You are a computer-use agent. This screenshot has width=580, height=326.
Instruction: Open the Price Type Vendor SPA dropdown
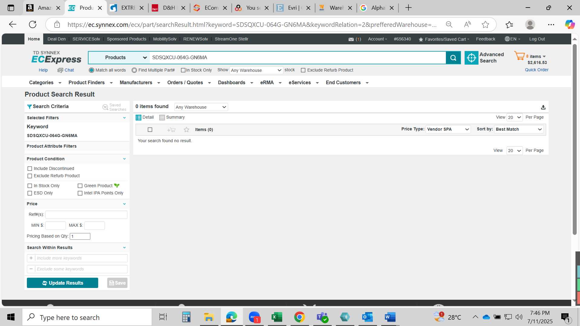[x=448, y=129]
